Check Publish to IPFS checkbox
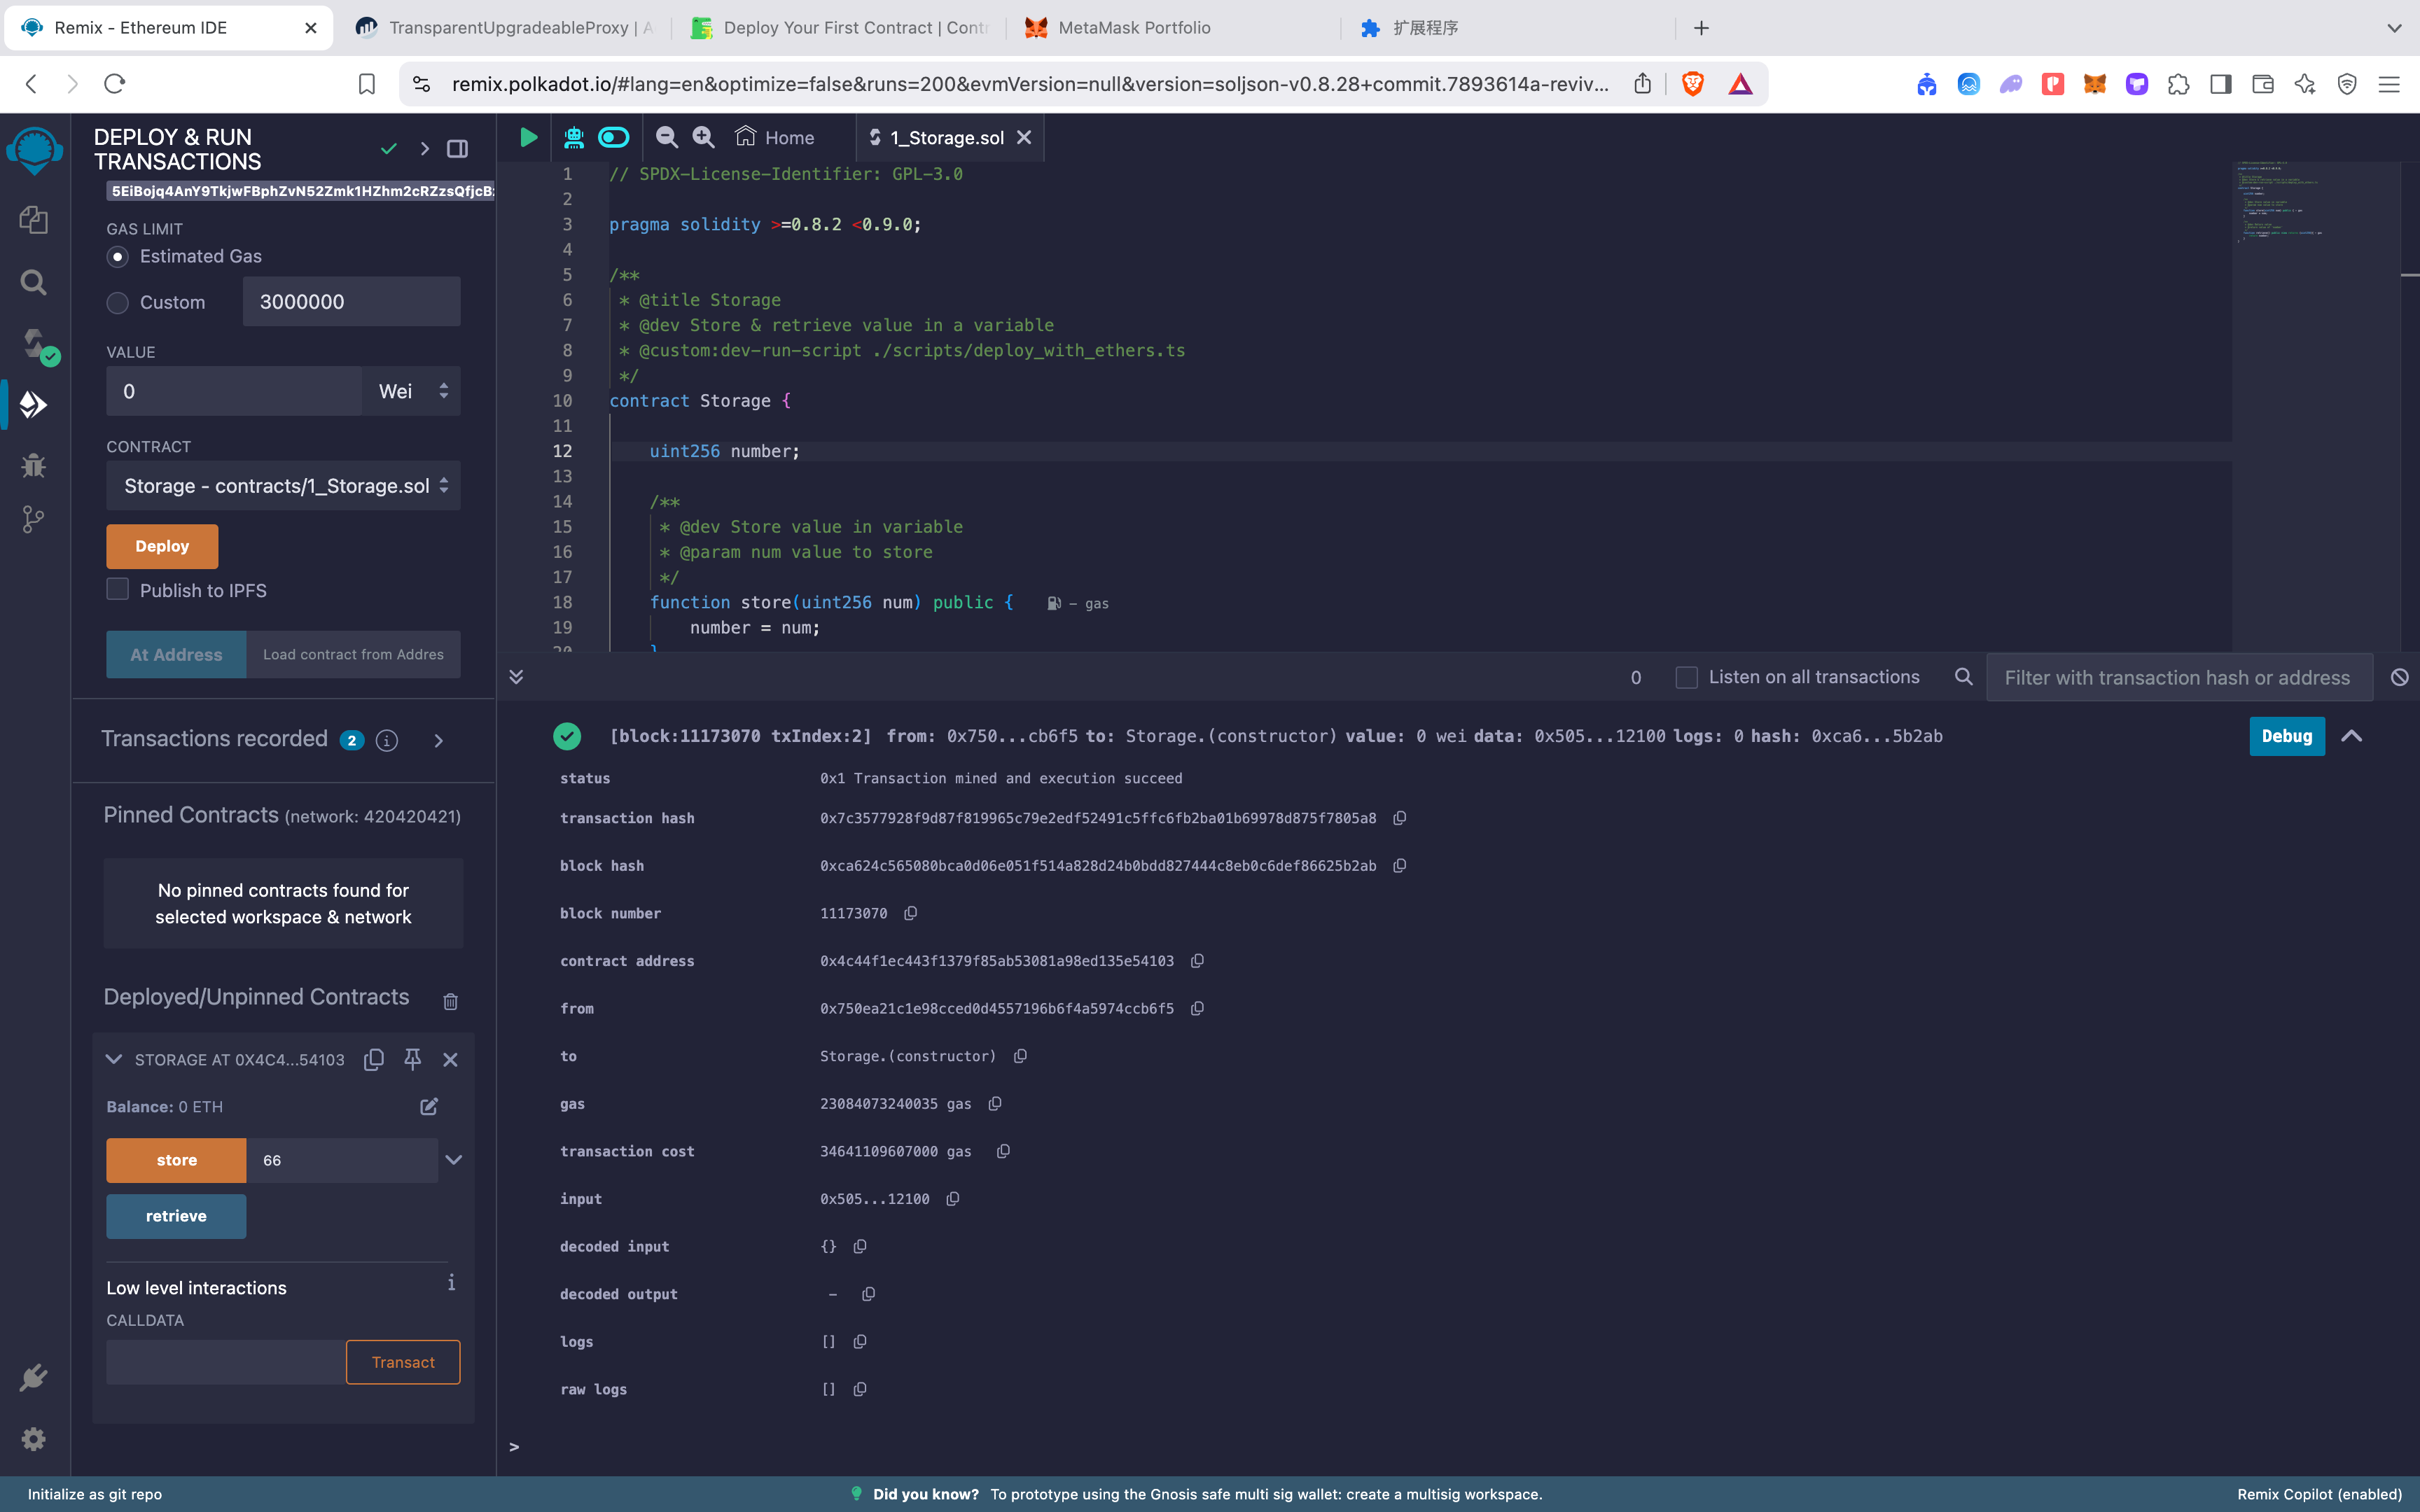 click(118, 589)
